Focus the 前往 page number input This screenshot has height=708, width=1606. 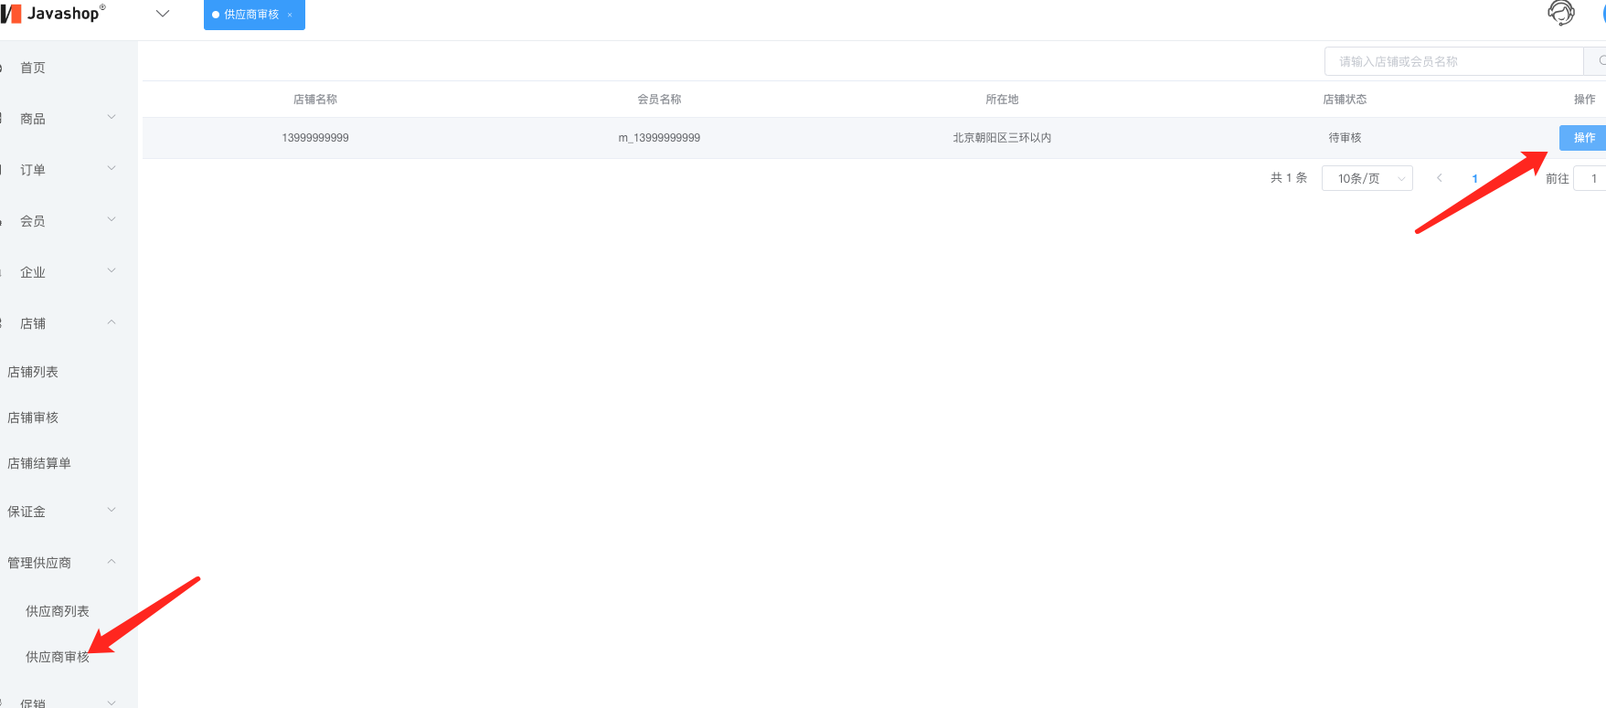pos(1590,178)
